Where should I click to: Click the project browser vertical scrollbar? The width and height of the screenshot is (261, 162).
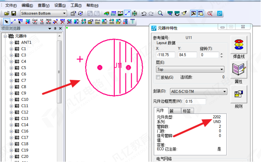click(59, 72)
